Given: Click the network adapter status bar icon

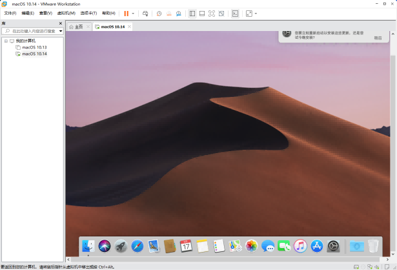Looking at the screenshot, I should click(370, 267).
